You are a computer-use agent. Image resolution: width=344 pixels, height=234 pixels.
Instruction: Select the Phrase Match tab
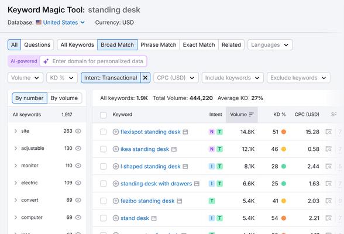click(x=159, y=45)
